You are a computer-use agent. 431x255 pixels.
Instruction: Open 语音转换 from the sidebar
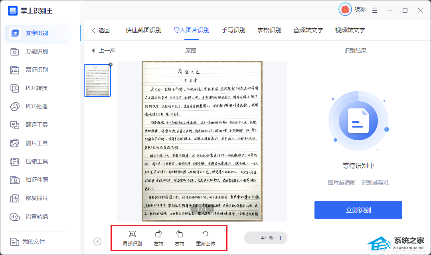click(x=37, y=217)
